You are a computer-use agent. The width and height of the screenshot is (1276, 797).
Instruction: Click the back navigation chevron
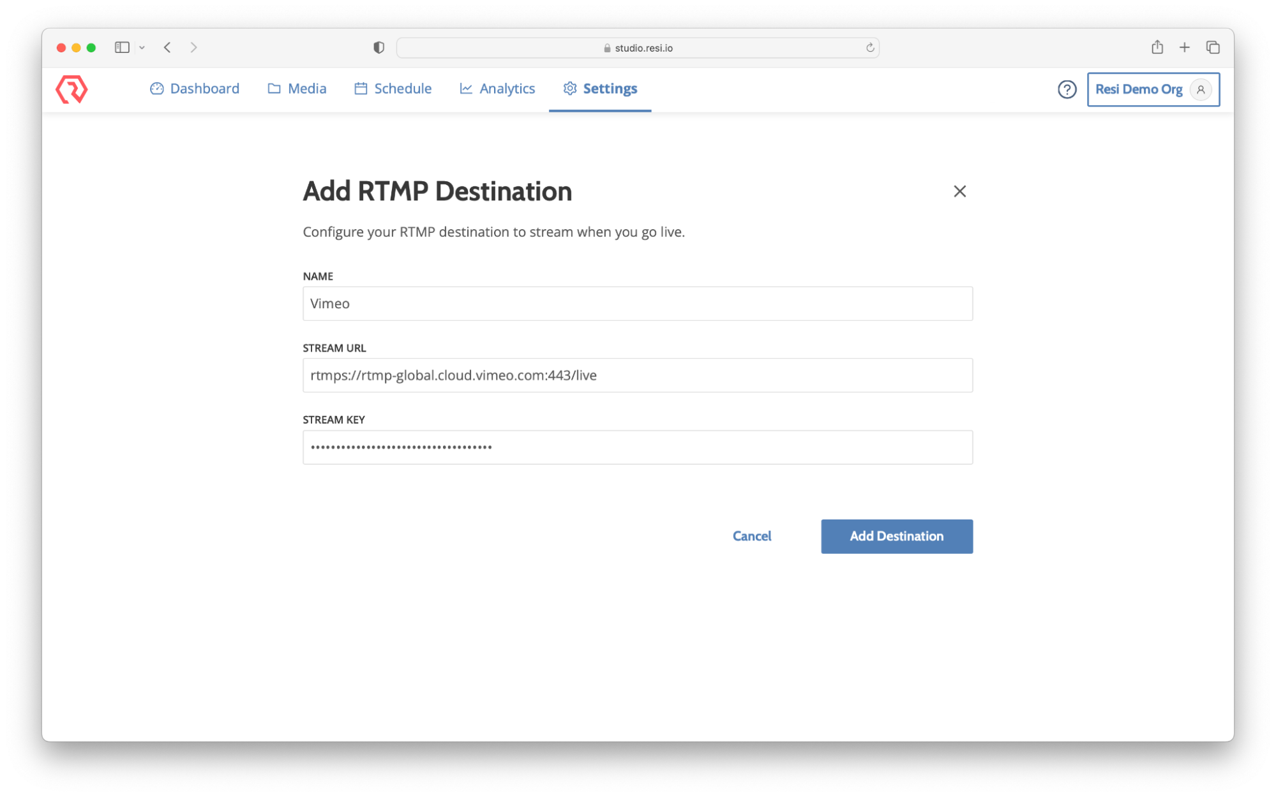pos(167,47)
